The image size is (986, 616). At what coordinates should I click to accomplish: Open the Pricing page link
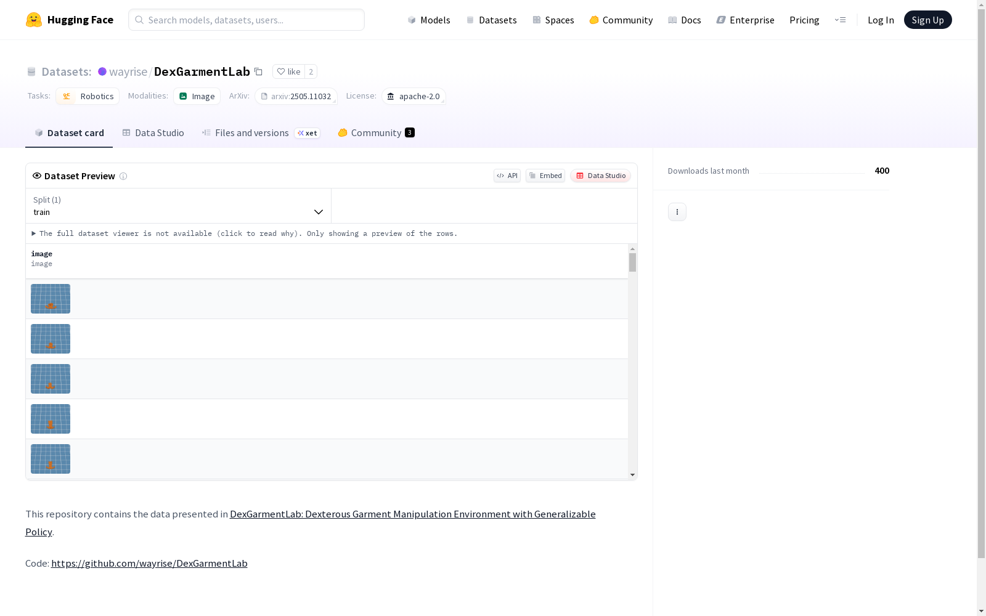pyautogui.click(x=804, y=20)
